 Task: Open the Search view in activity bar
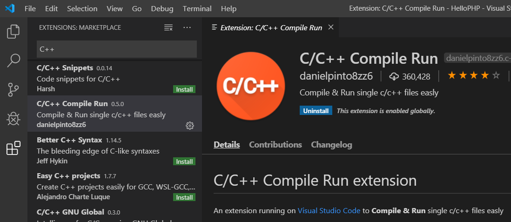pyautogui.click(x=13, y=61)
